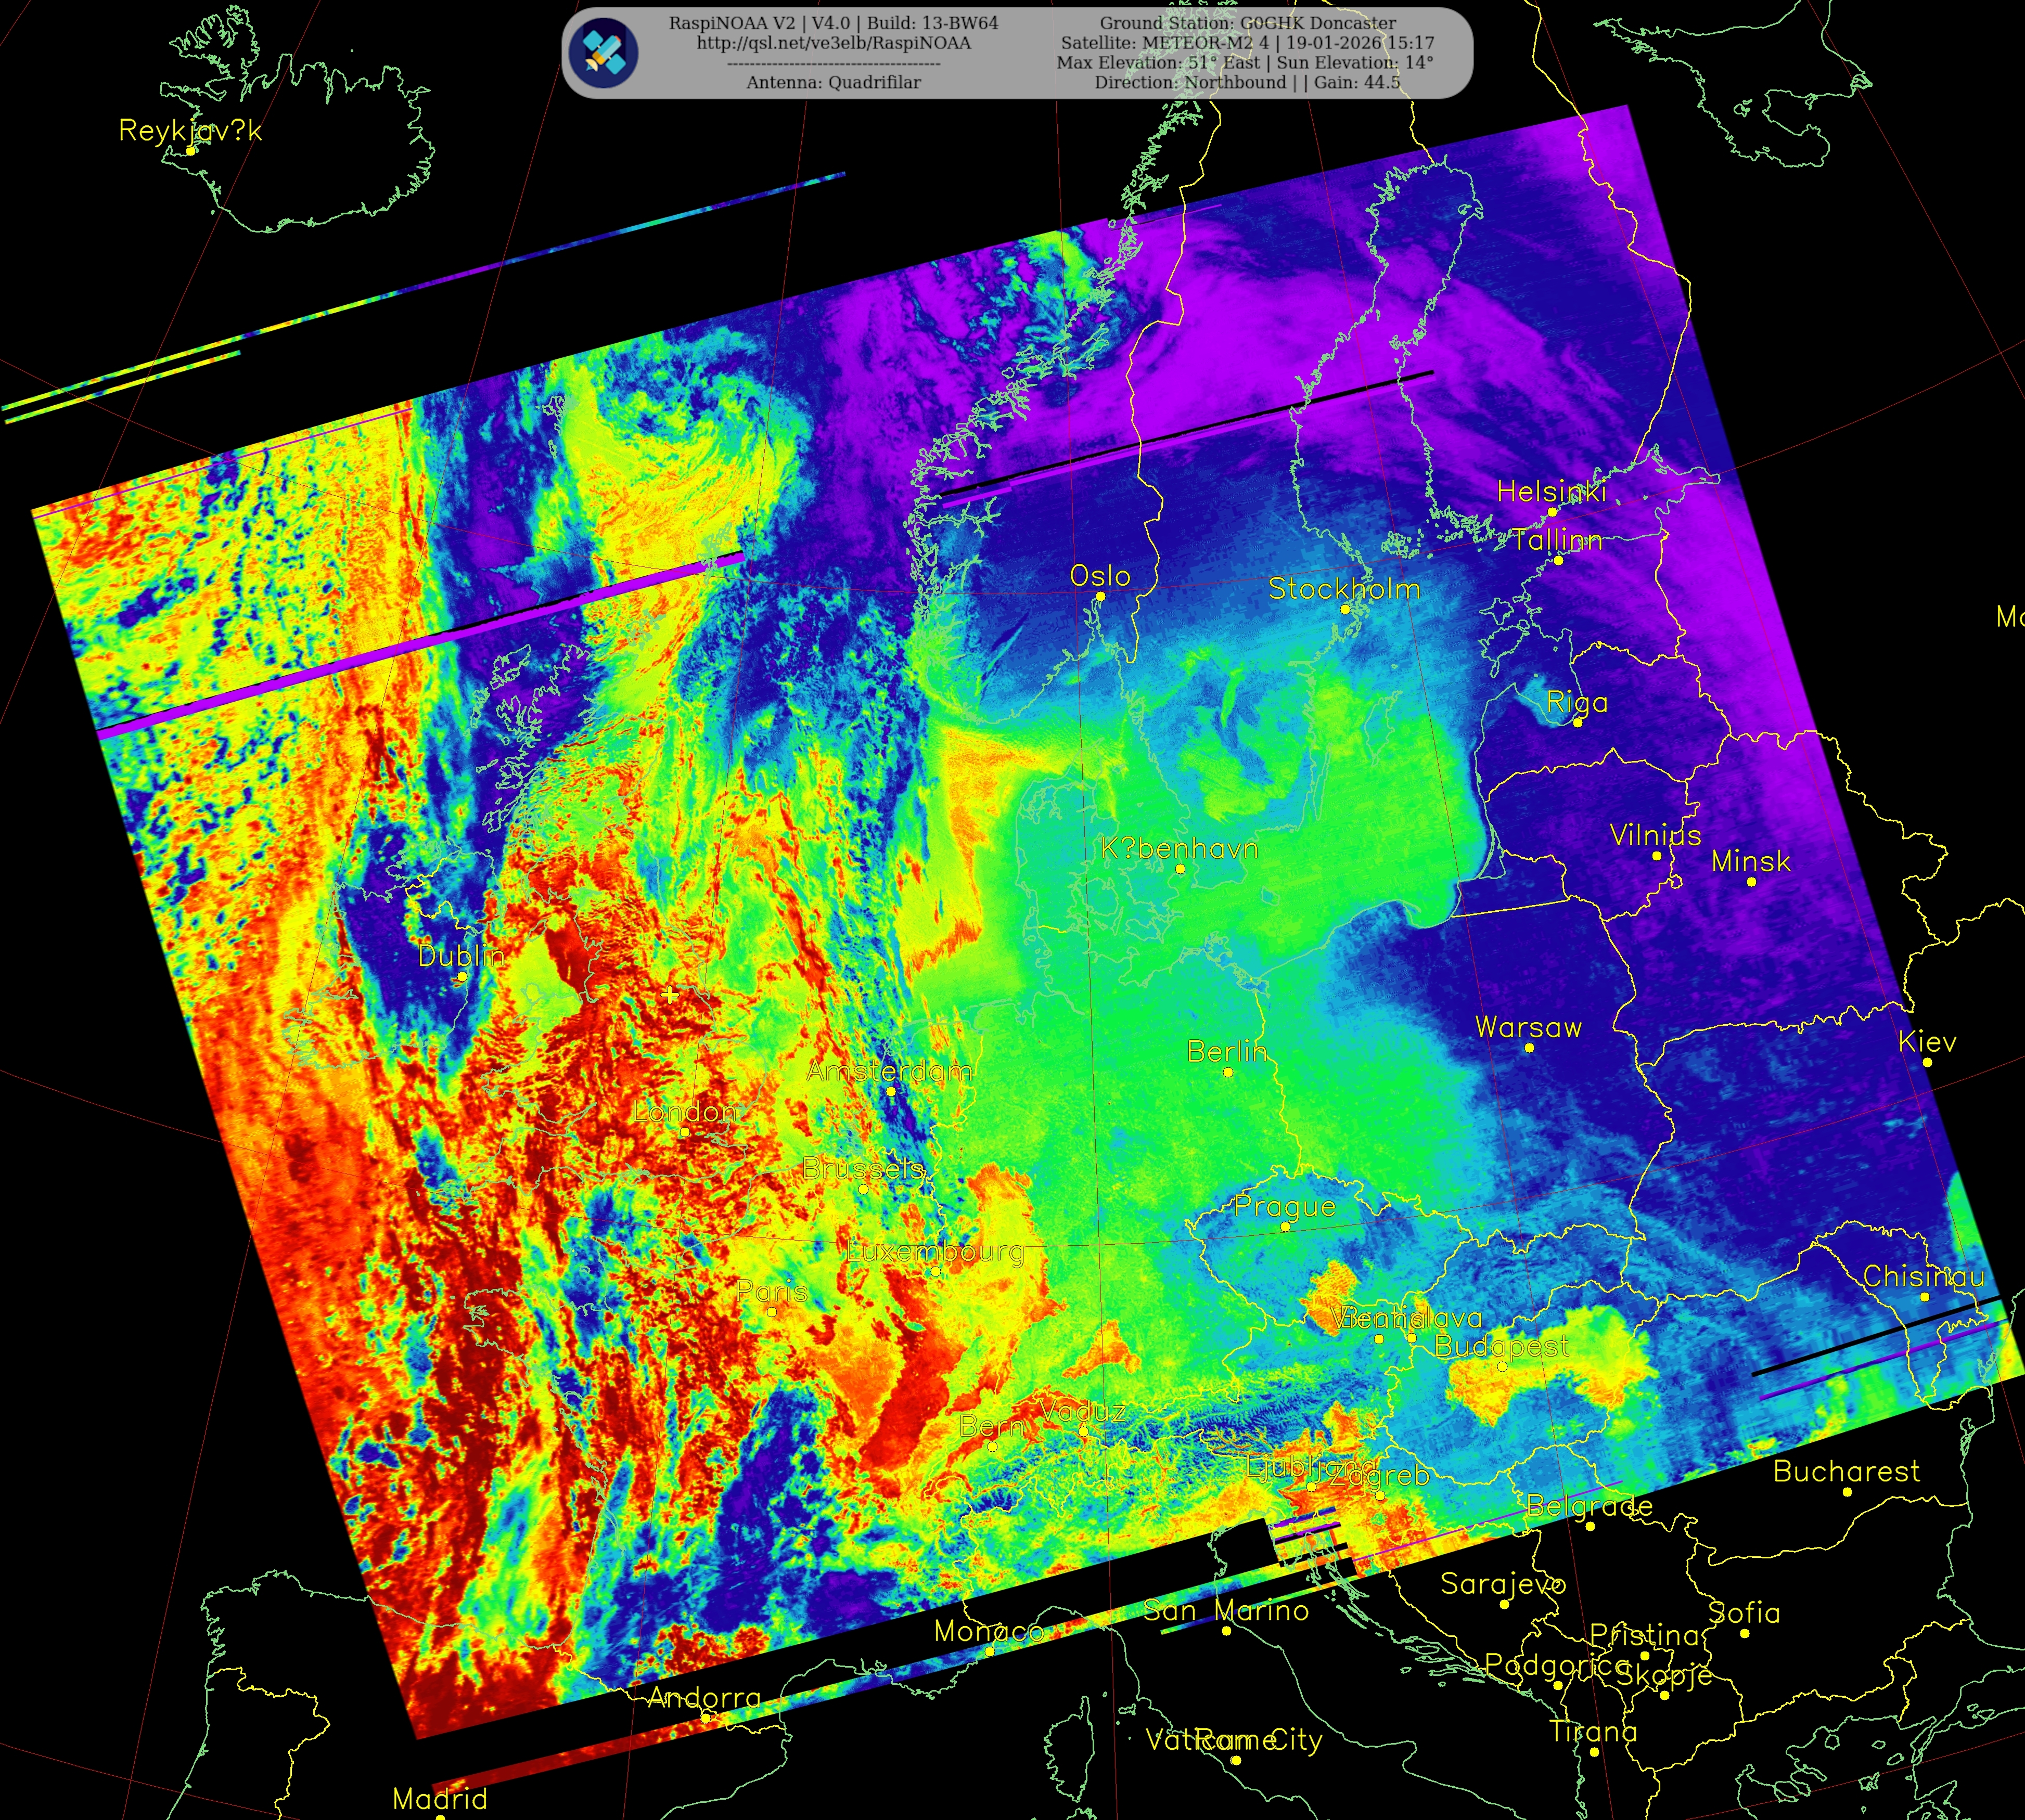The image size is (2025, 1820).
Task: Click the yellow cross ground station marker
Action: [x=669, y=994]
